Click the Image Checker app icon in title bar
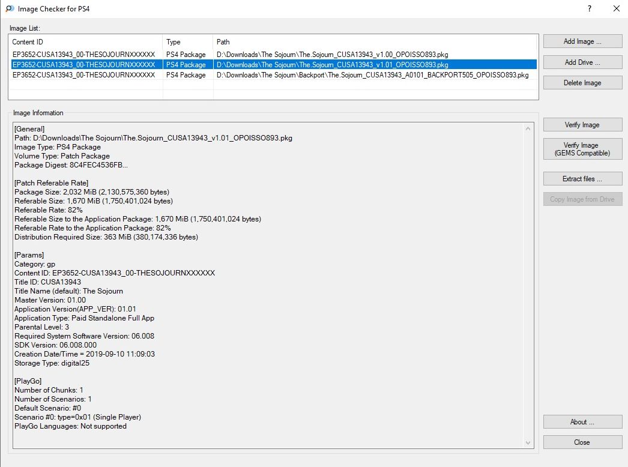 10,9
